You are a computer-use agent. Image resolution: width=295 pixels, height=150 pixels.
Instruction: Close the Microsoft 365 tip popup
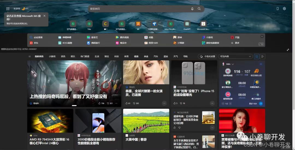point(45,16)
